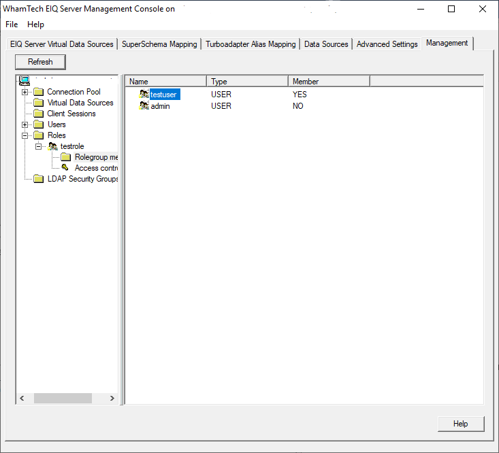Click the tree panel horizontal scrollbar right arrow
The width and height of the screenshot is (499, 453).
pyautogui.click(x=112, y=399)
